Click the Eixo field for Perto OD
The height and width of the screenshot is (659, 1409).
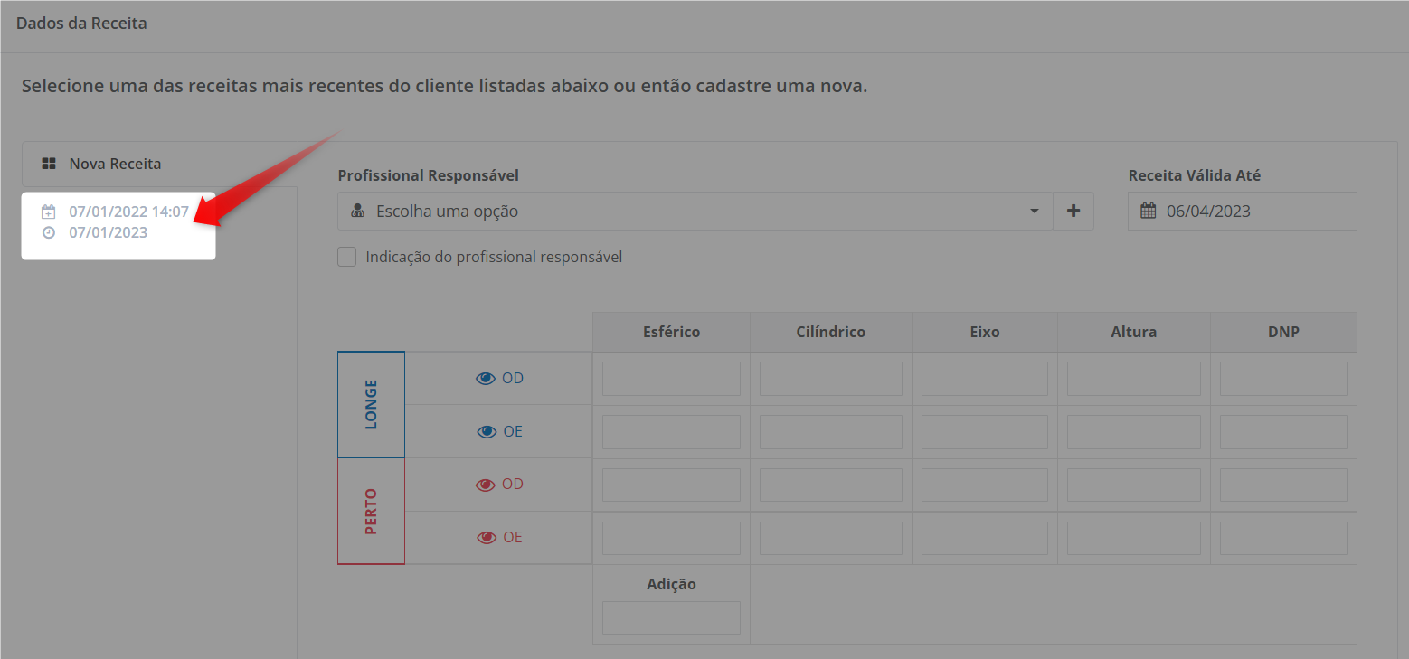(985, 485)
